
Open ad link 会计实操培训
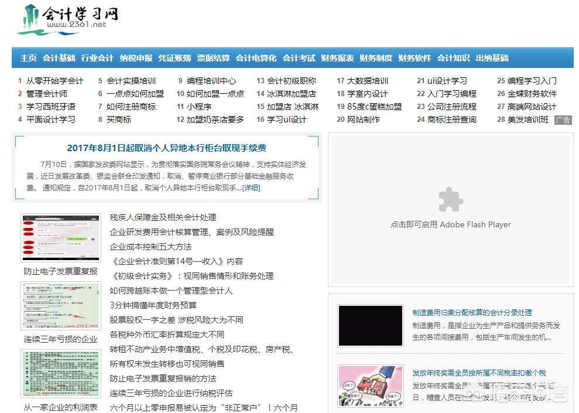point(131,81)
